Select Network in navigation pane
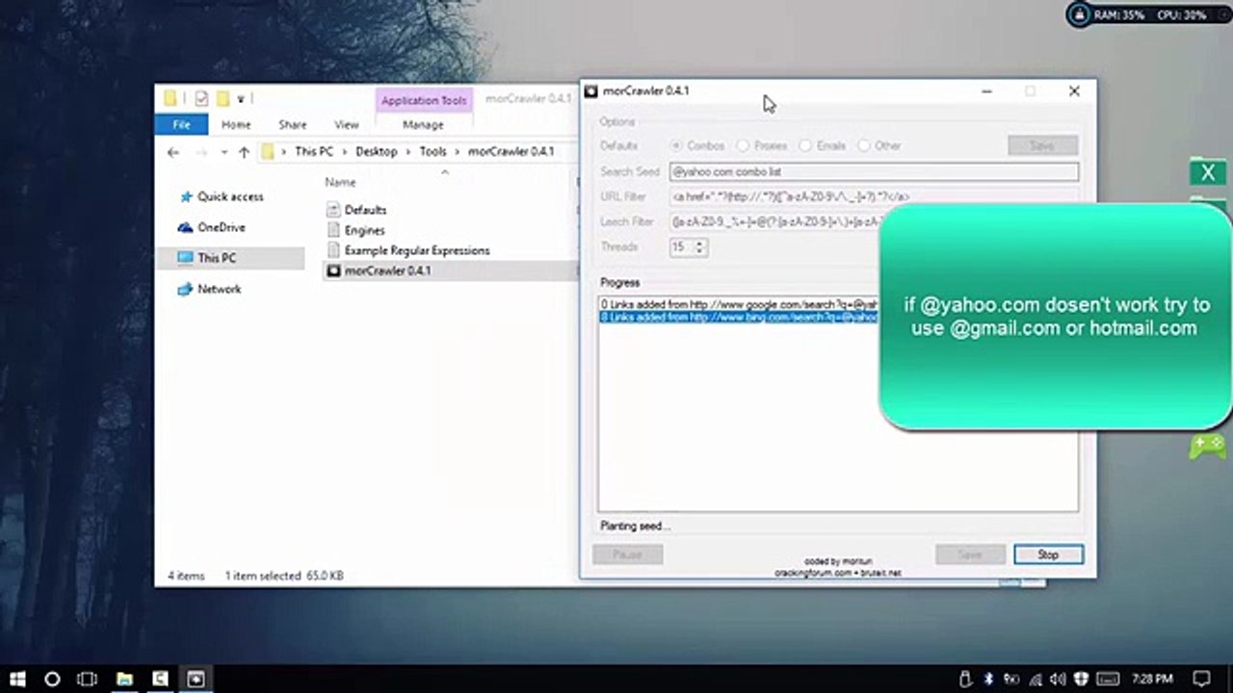Image resolution: width=1233 pixels, height=693 pixels. click(x=220, y=289)
